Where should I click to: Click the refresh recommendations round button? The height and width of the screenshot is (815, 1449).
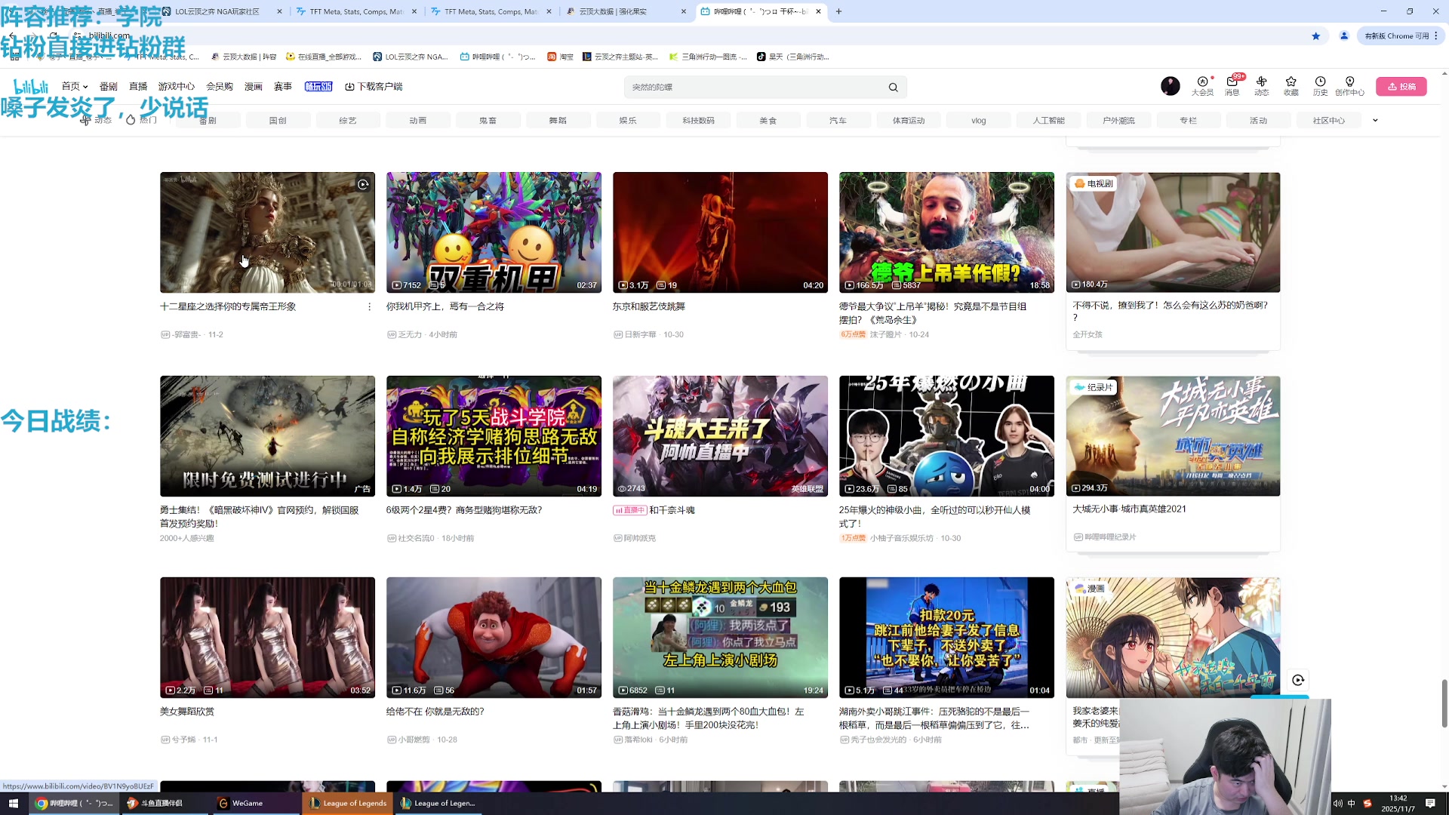pyautogui.click(x=1298, y=680)
